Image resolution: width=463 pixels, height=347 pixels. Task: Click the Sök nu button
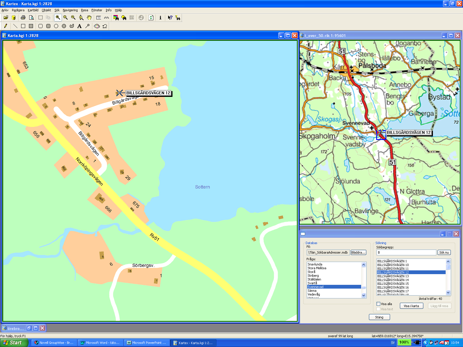[444, 252]
